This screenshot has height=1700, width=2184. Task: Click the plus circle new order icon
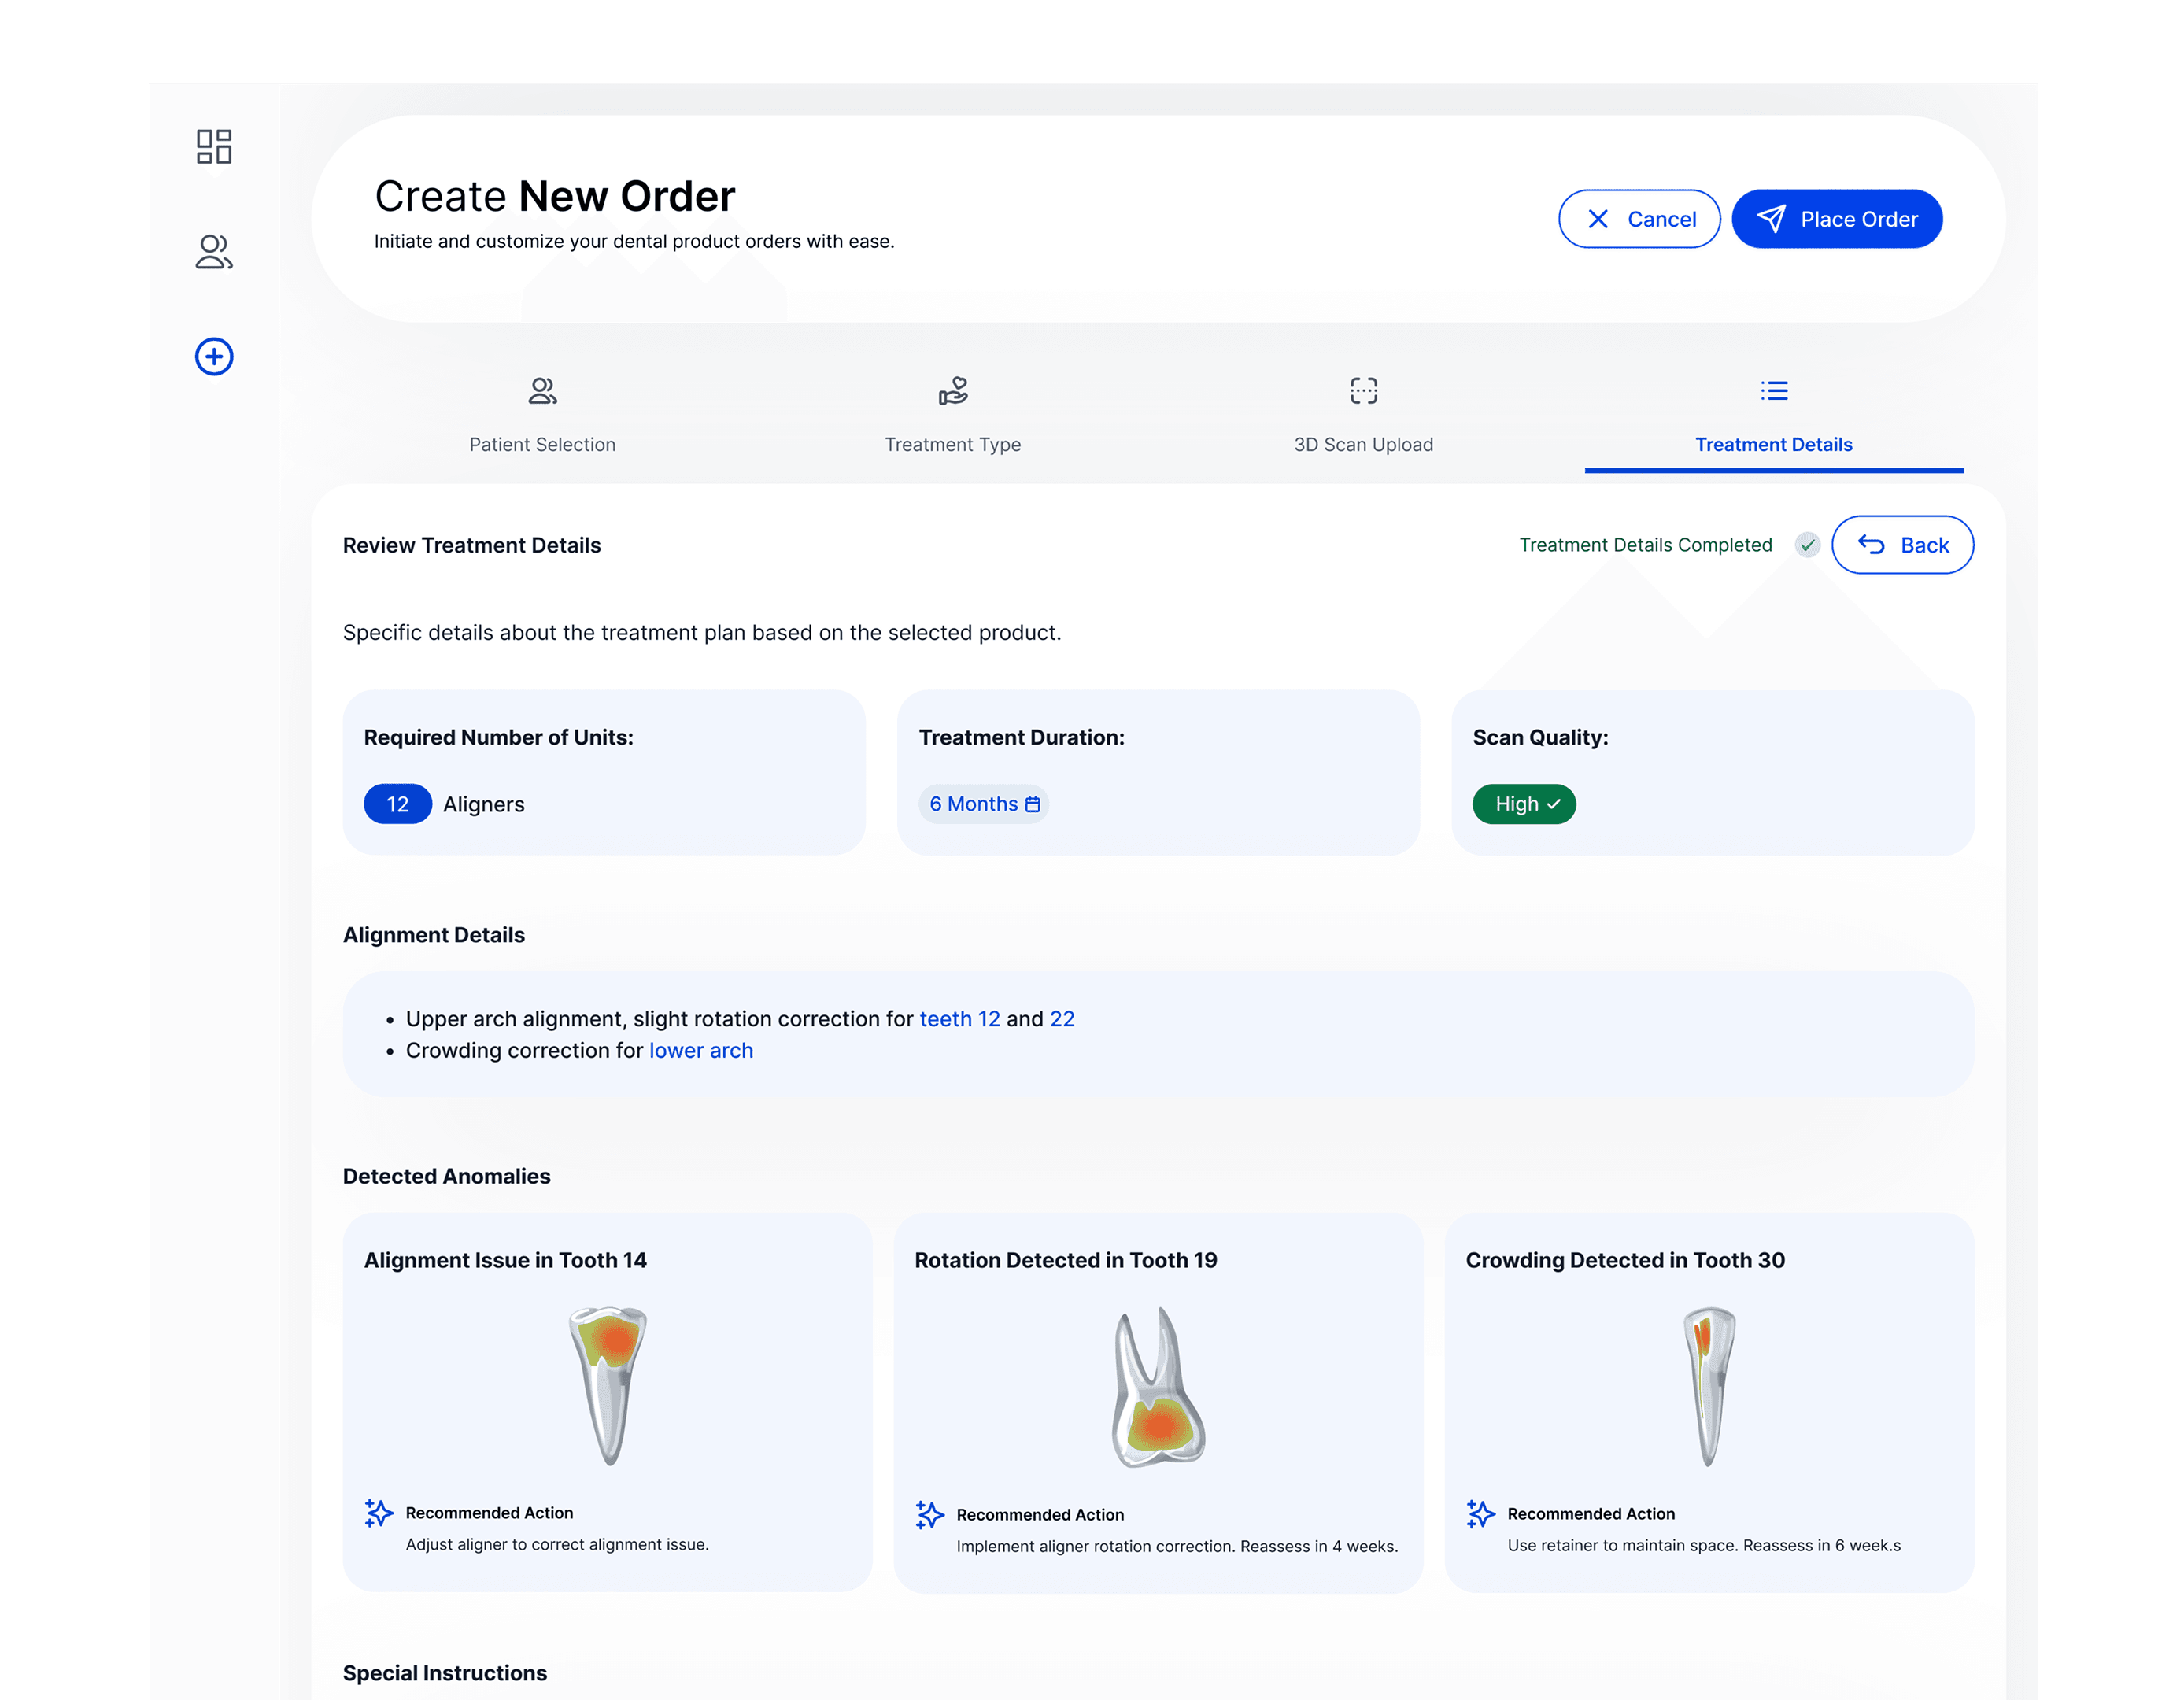214,357
